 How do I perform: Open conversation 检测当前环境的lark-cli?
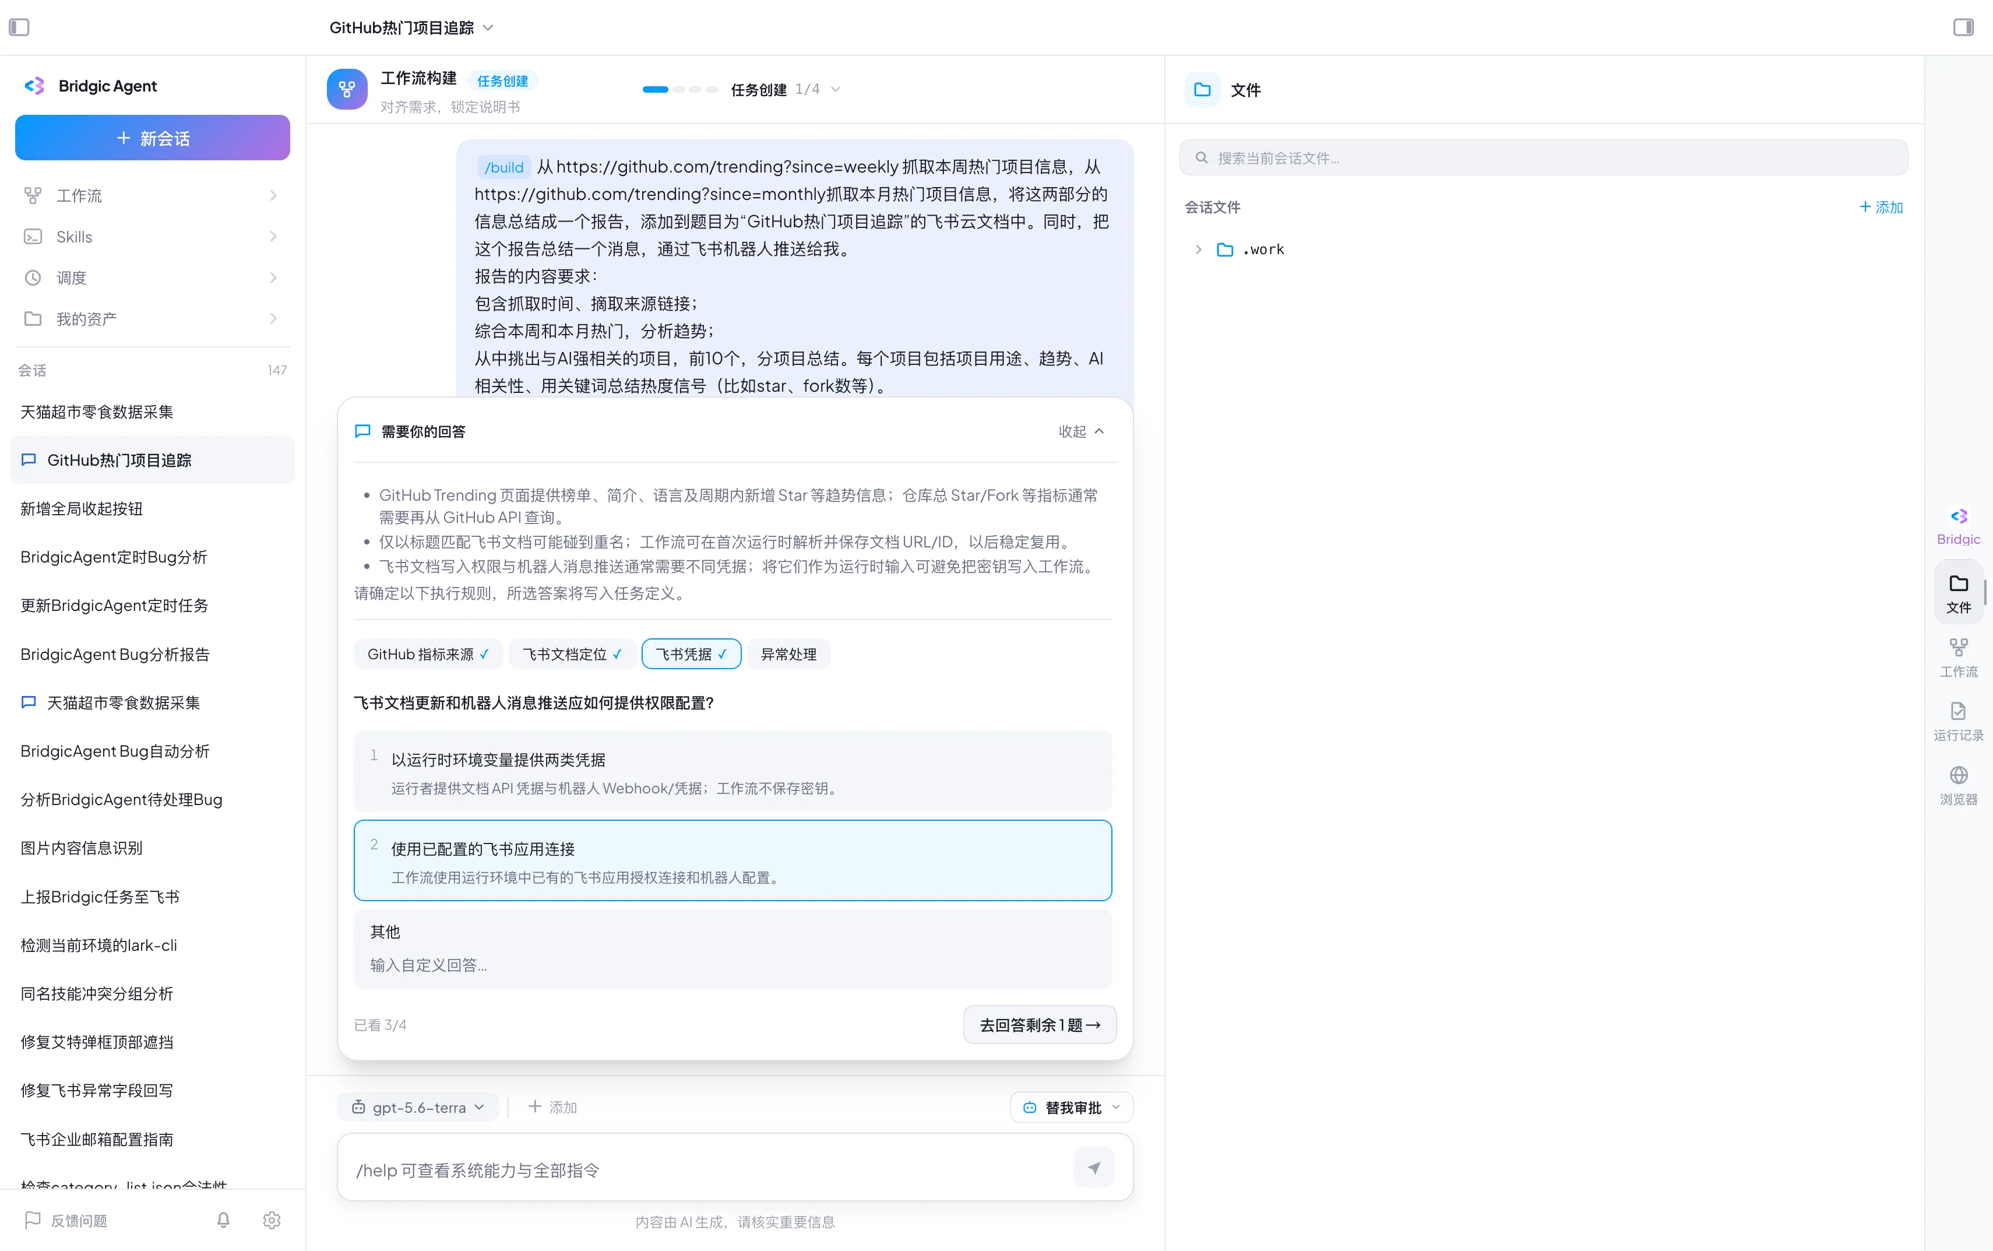[x=152, y=944]
